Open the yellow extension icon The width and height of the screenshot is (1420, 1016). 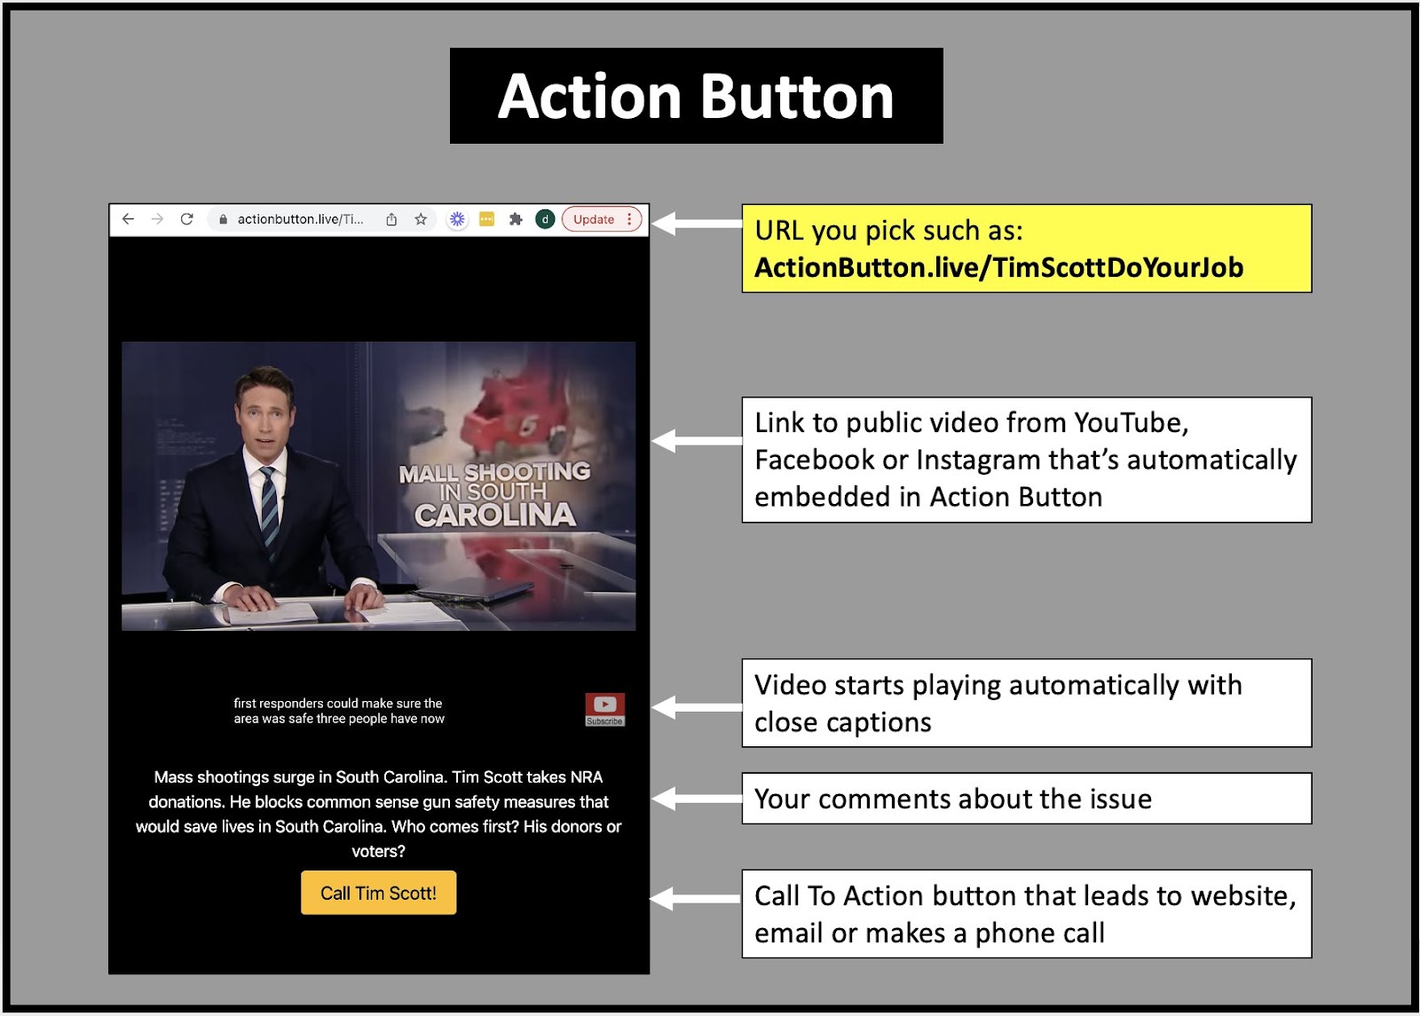click(486, 219)
